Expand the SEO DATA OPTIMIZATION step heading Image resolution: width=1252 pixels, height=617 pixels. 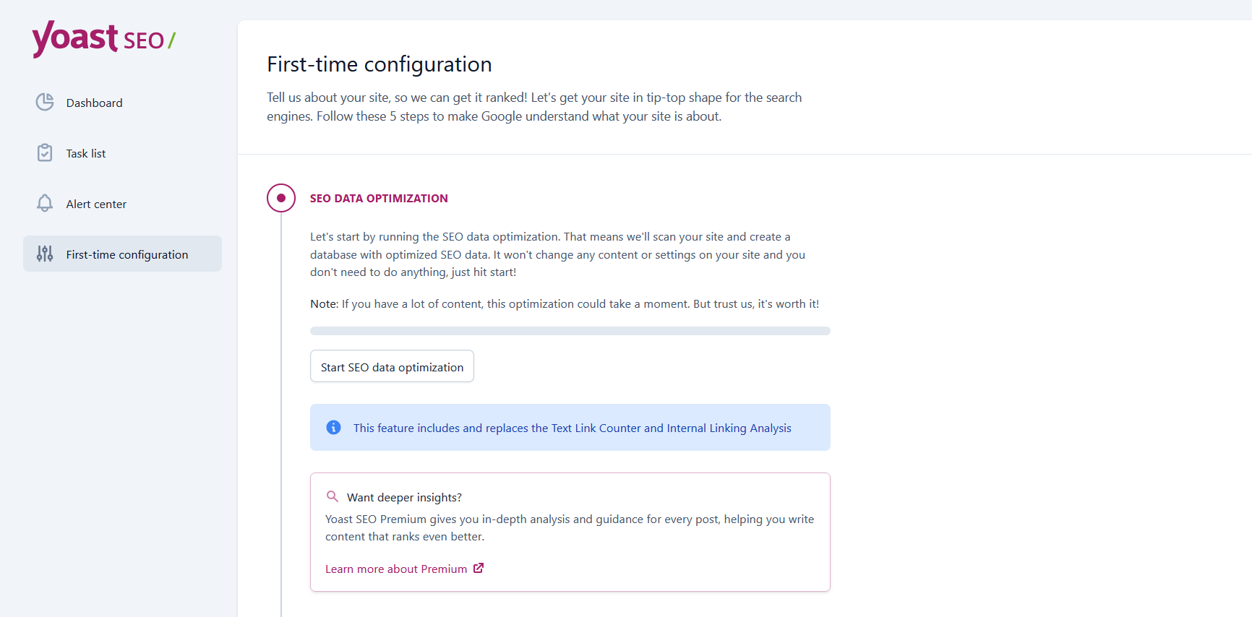pos(379,199)
